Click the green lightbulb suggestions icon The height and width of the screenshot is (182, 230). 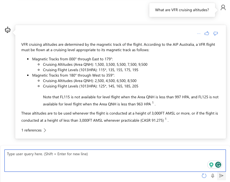tap(211, 165)
